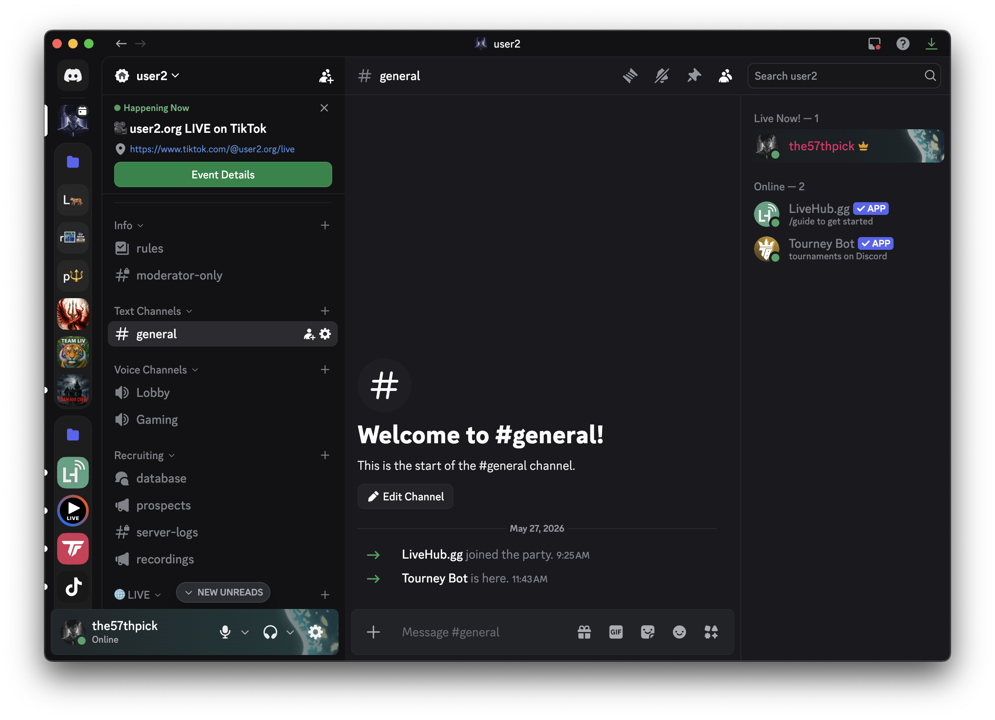Open user settings gear
The image size is (995, 720).
[316, 632]
